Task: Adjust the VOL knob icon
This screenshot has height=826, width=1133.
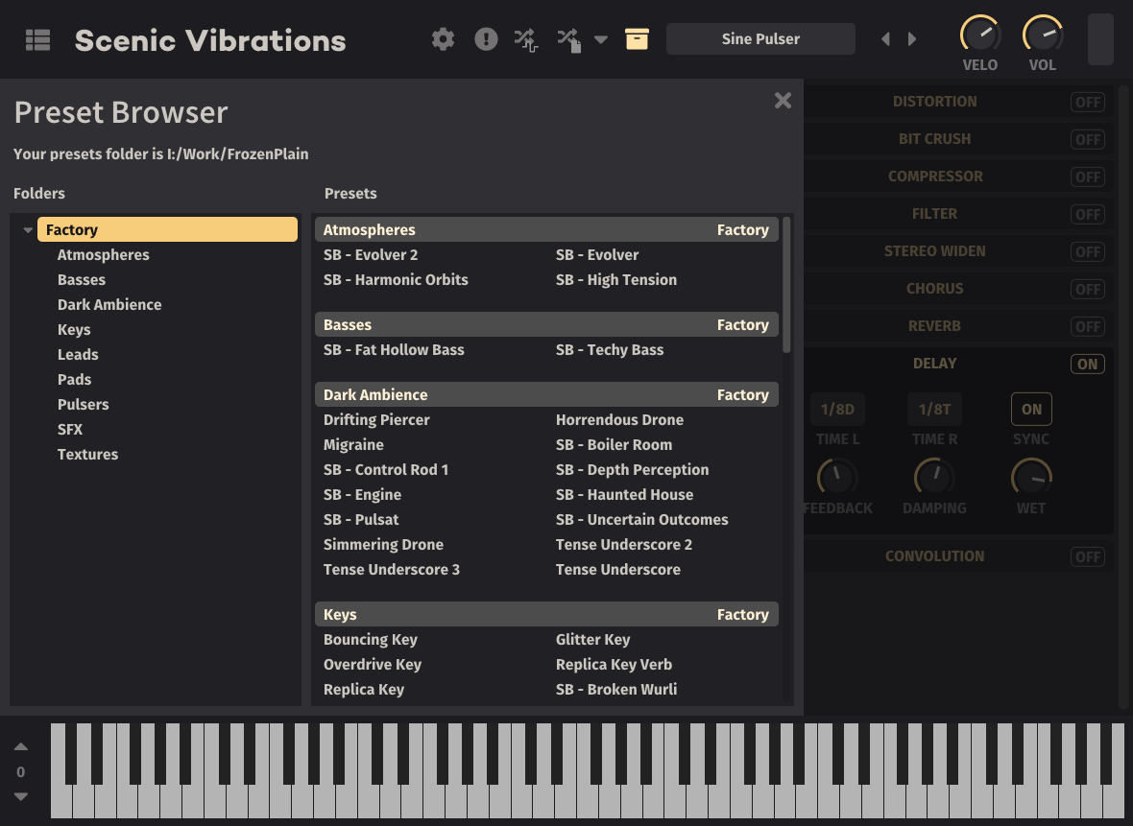Action: coord(1043,35)
